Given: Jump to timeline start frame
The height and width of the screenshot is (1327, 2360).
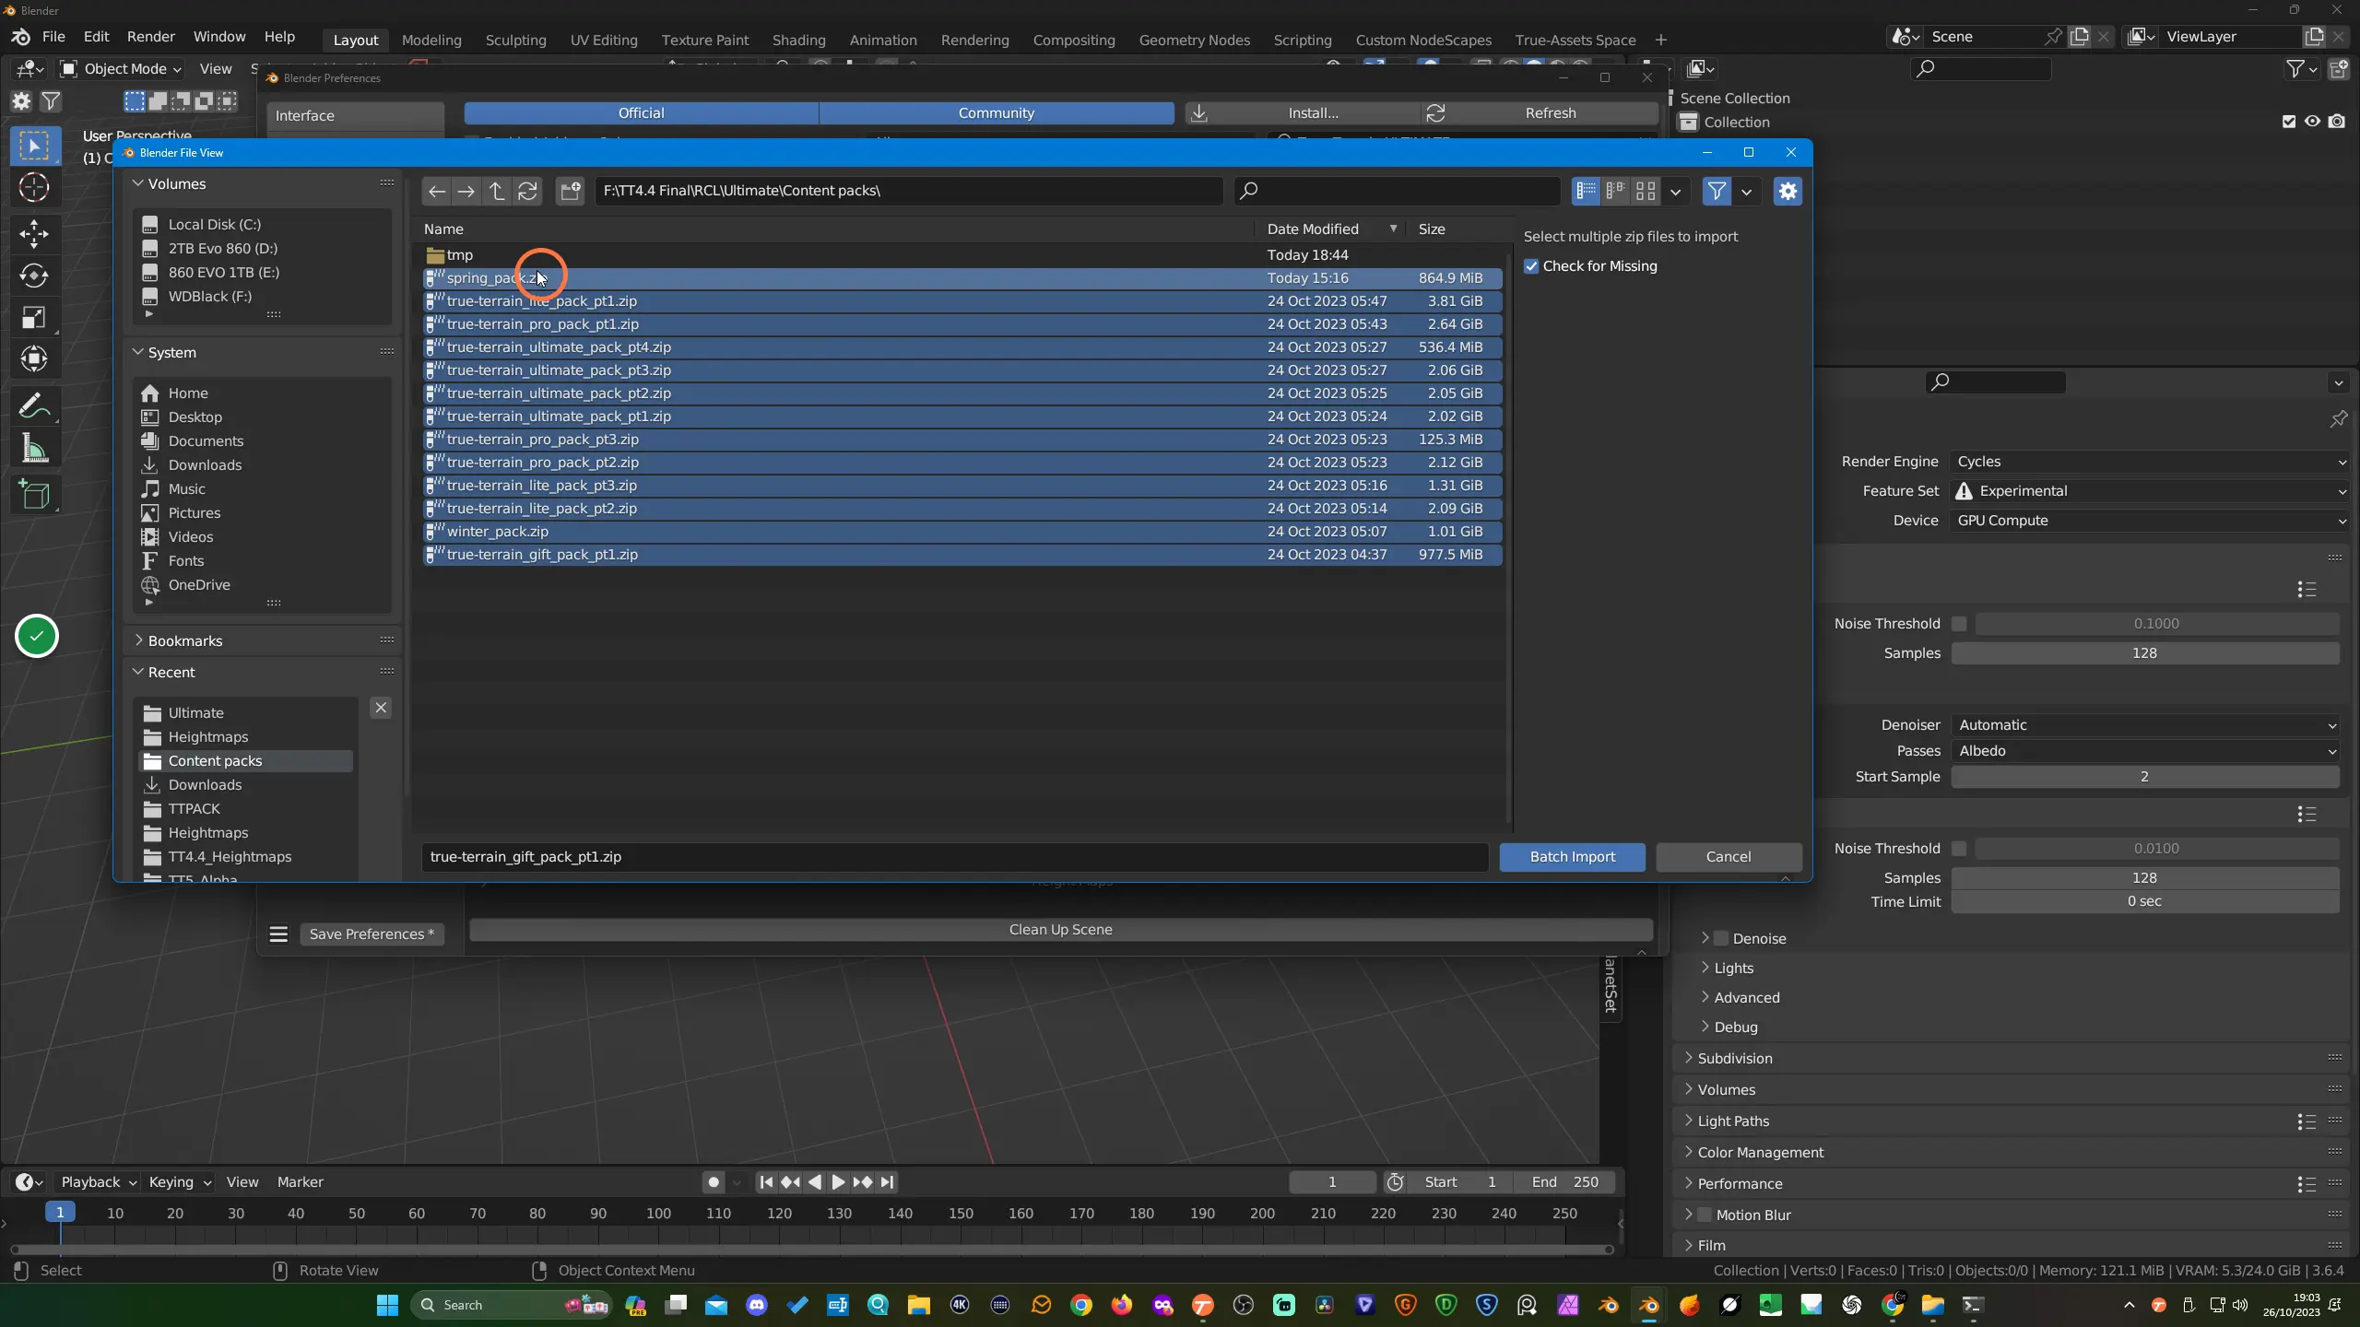Looking at the screenshot, I should click(766, 1182).
